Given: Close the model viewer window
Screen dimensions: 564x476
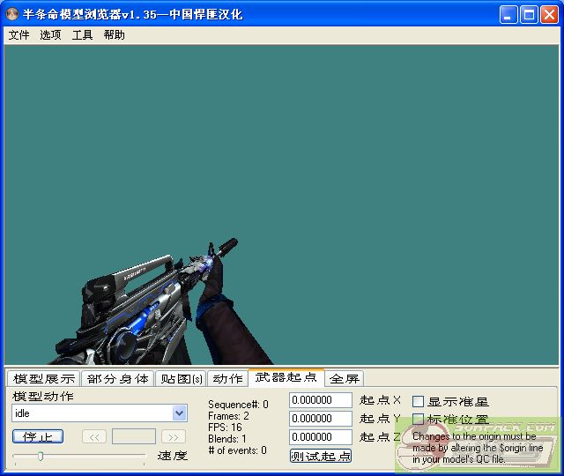Looking at the screenshot, I should tap(549, 15).
